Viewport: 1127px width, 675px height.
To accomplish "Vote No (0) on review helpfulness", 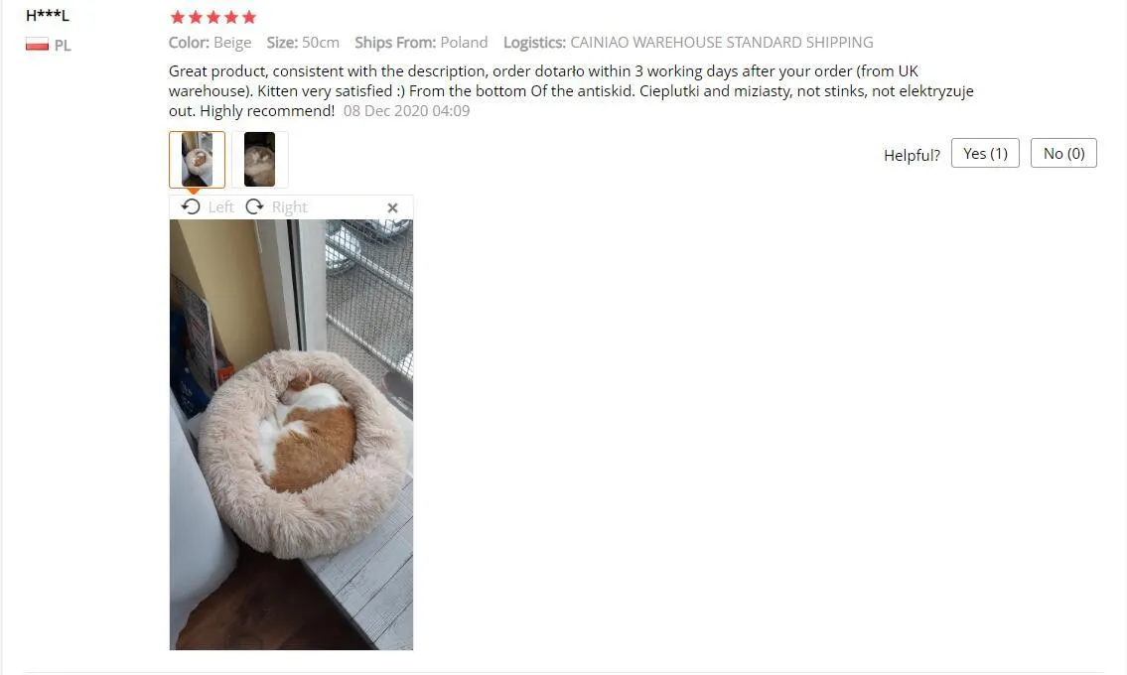I will [x=1063, y=153].
